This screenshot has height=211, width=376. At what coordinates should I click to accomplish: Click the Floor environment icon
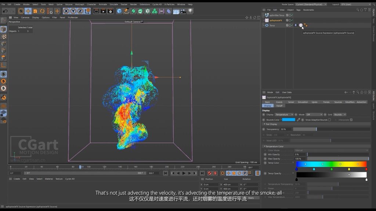[x=176, y=11]
